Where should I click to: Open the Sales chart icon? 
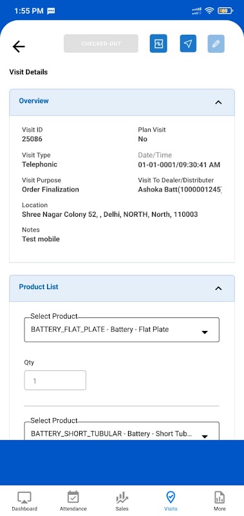point(122,497)
